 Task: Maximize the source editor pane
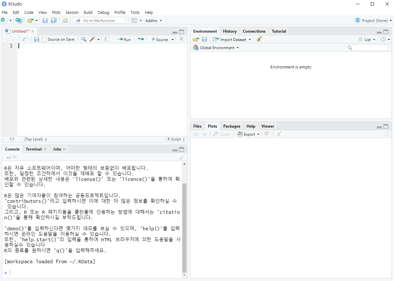coord(182,32)
